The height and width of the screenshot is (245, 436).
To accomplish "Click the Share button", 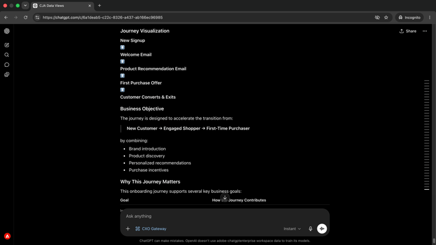I will (408, 31).
